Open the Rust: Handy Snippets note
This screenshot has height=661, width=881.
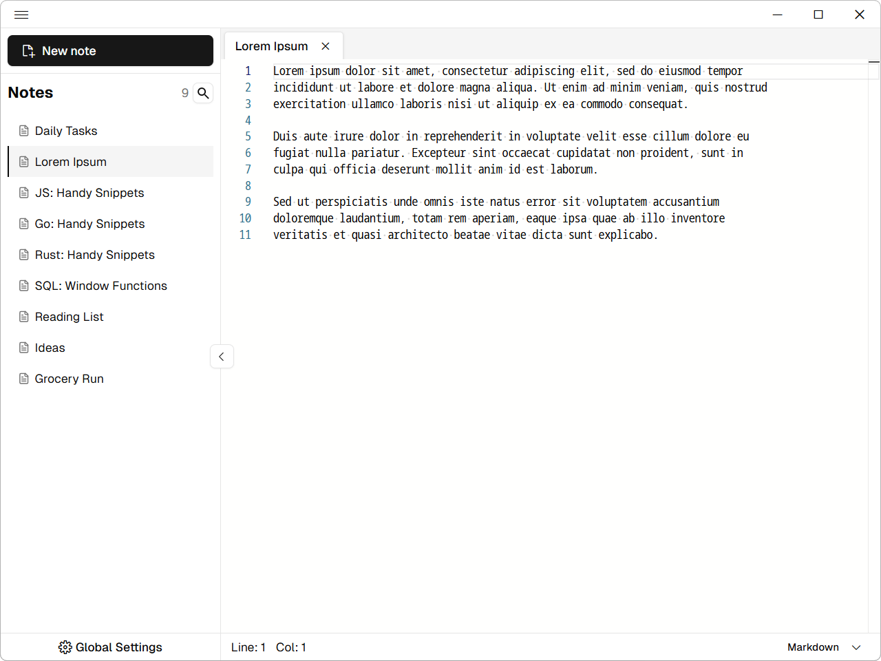click(111, 255)
